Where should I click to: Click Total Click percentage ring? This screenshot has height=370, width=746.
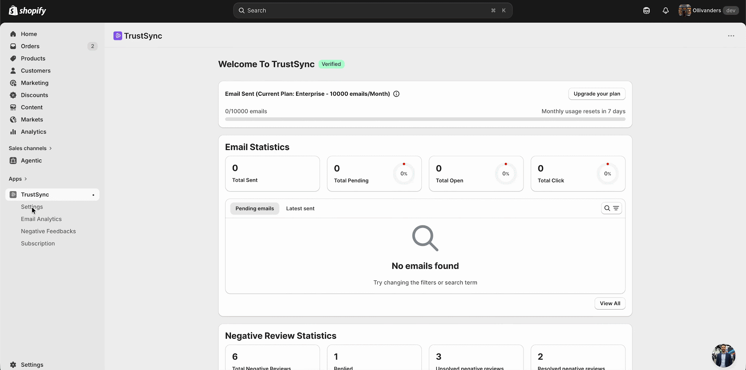(608, 174)
